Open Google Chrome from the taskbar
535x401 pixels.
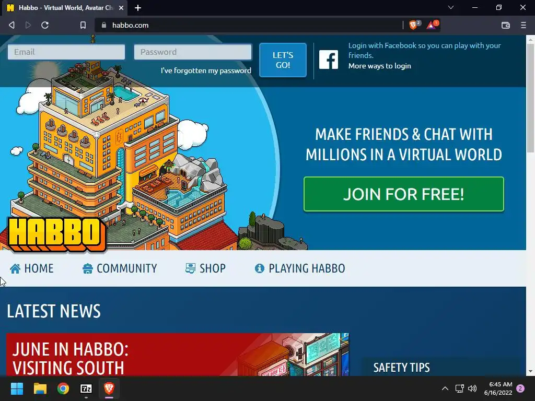click(x=63, y=388)
